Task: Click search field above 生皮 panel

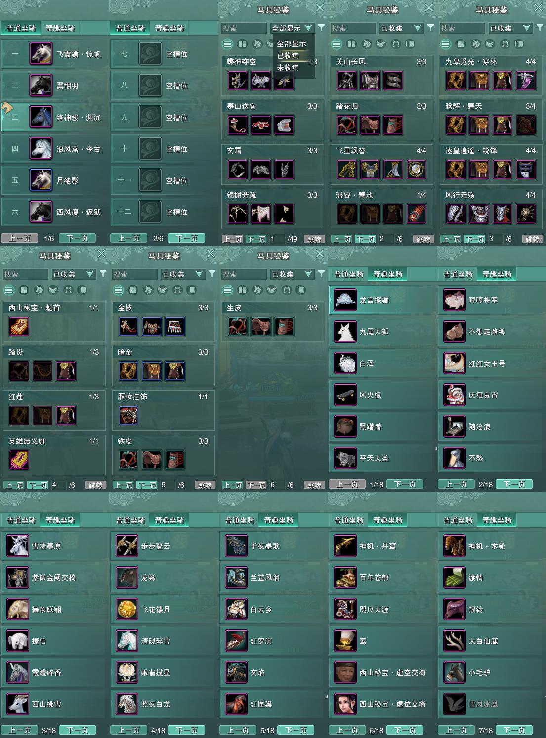Action: [244, 274]
